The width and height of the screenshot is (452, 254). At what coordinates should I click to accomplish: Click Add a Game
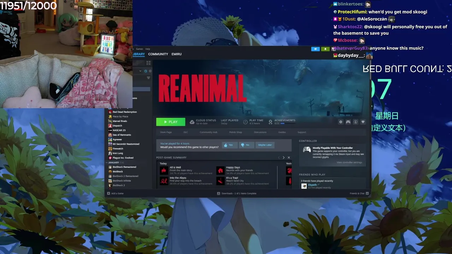click(x=115, y=193)
